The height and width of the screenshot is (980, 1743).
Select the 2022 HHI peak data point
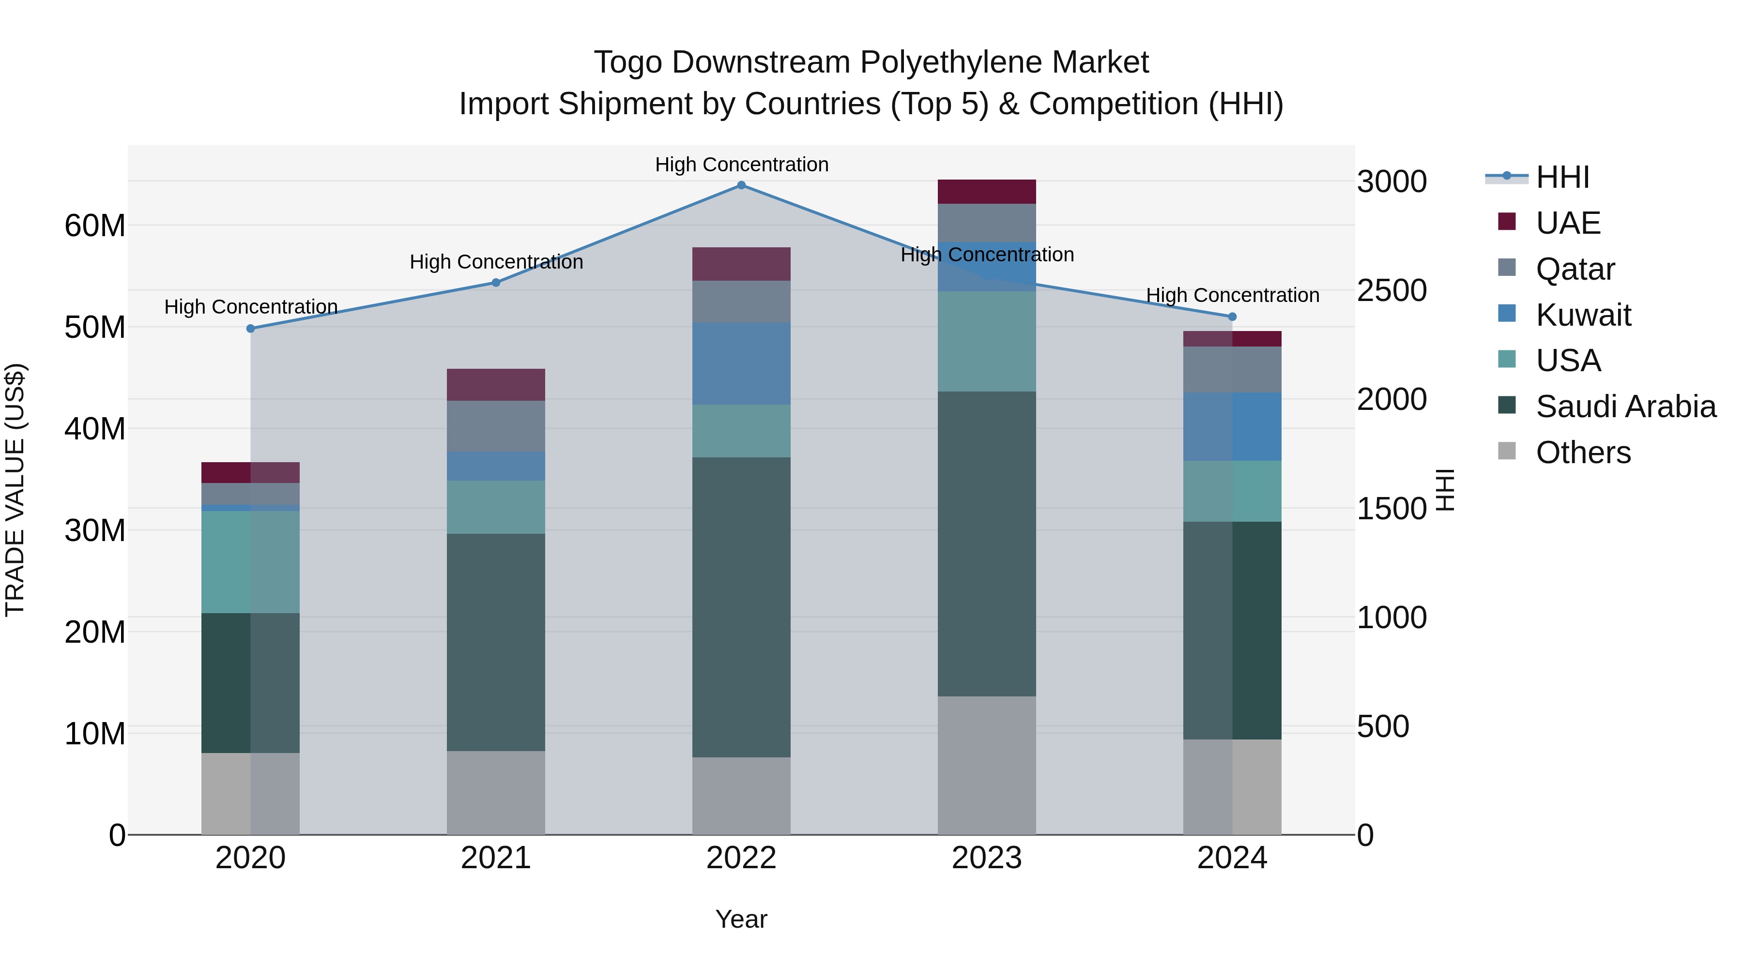click(x=742, y=185)
